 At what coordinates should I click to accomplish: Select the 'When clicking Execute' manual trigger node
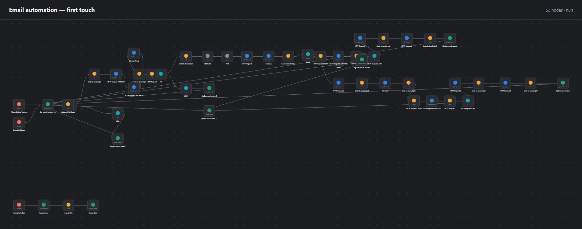[19, 105]
